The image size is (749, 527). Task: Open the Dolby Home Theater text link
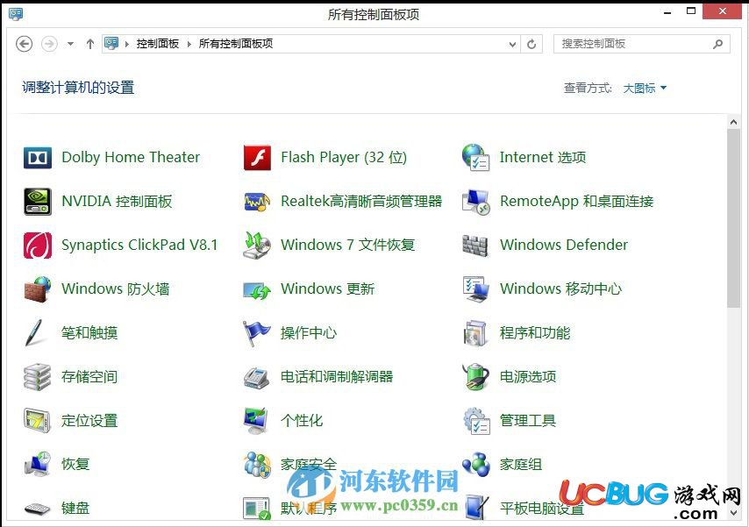coord(131,157)
